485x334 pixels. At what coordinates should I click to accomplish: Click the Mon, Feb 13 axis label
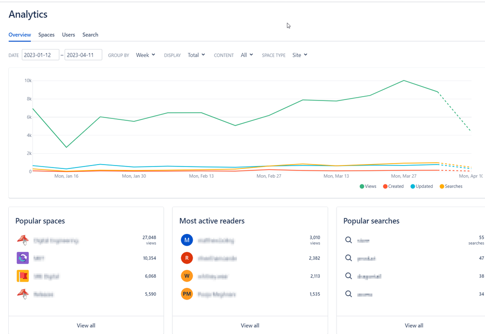[201, 176]
